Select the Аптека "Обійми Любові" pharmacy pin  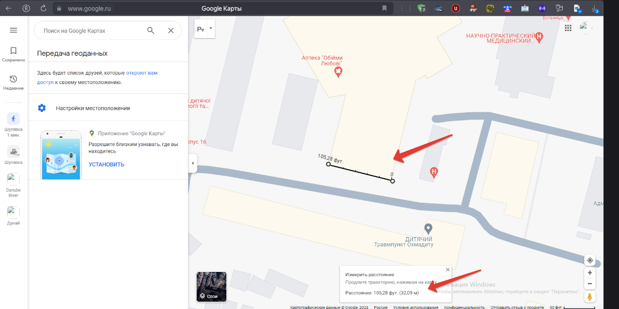point(338,72)
